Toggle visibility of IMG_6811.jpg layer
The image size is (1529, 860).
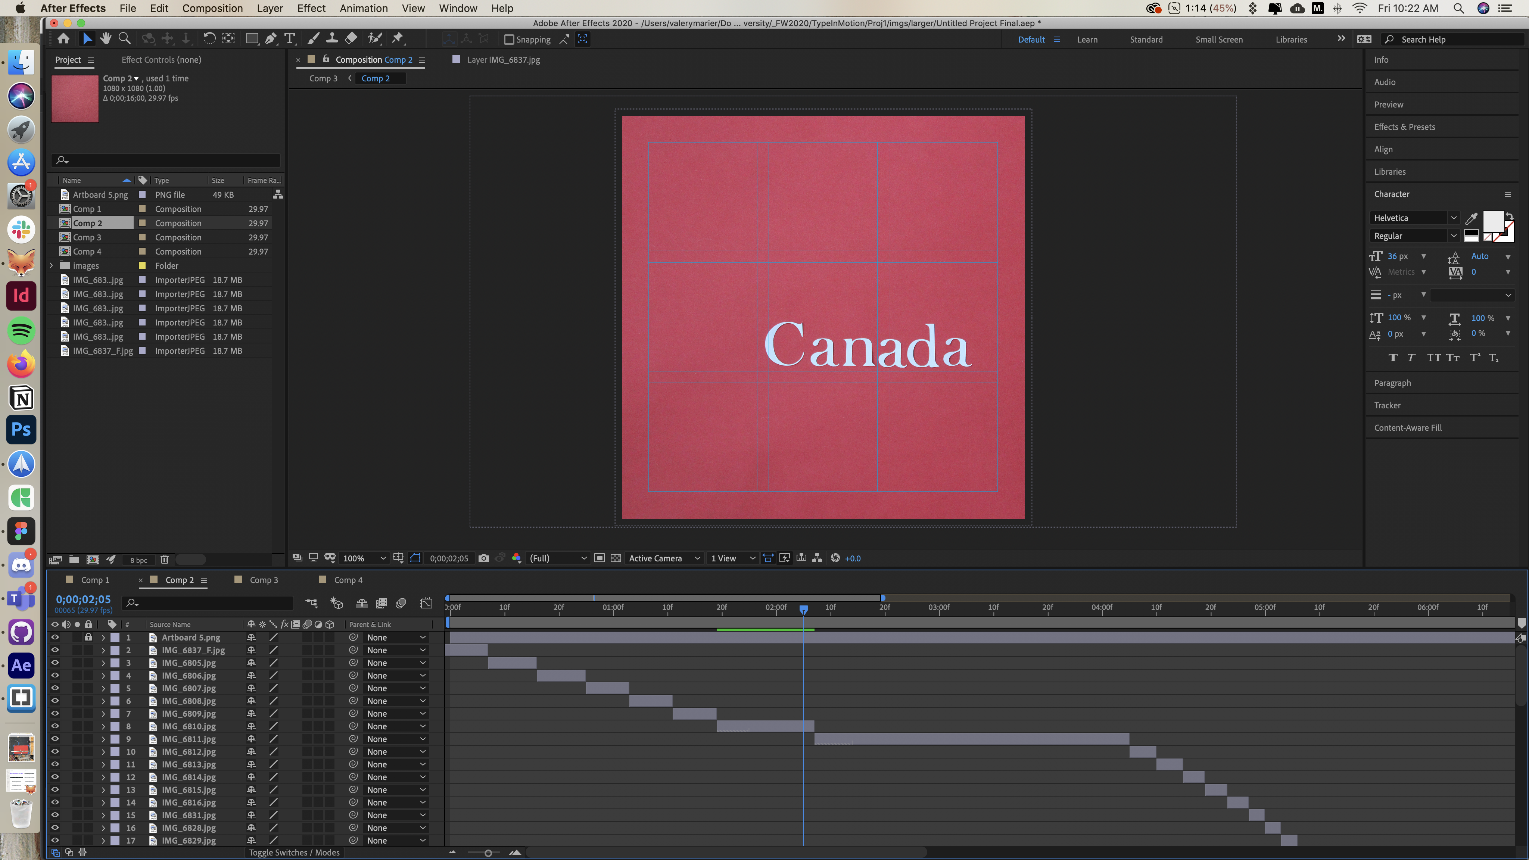tap(55, 739)
